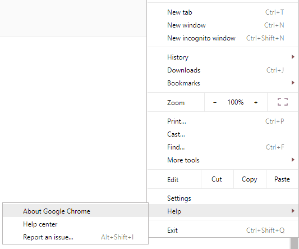The image size is (299, 249).
Task: Open the Bookmarks submenu
Action: [223, 83]
